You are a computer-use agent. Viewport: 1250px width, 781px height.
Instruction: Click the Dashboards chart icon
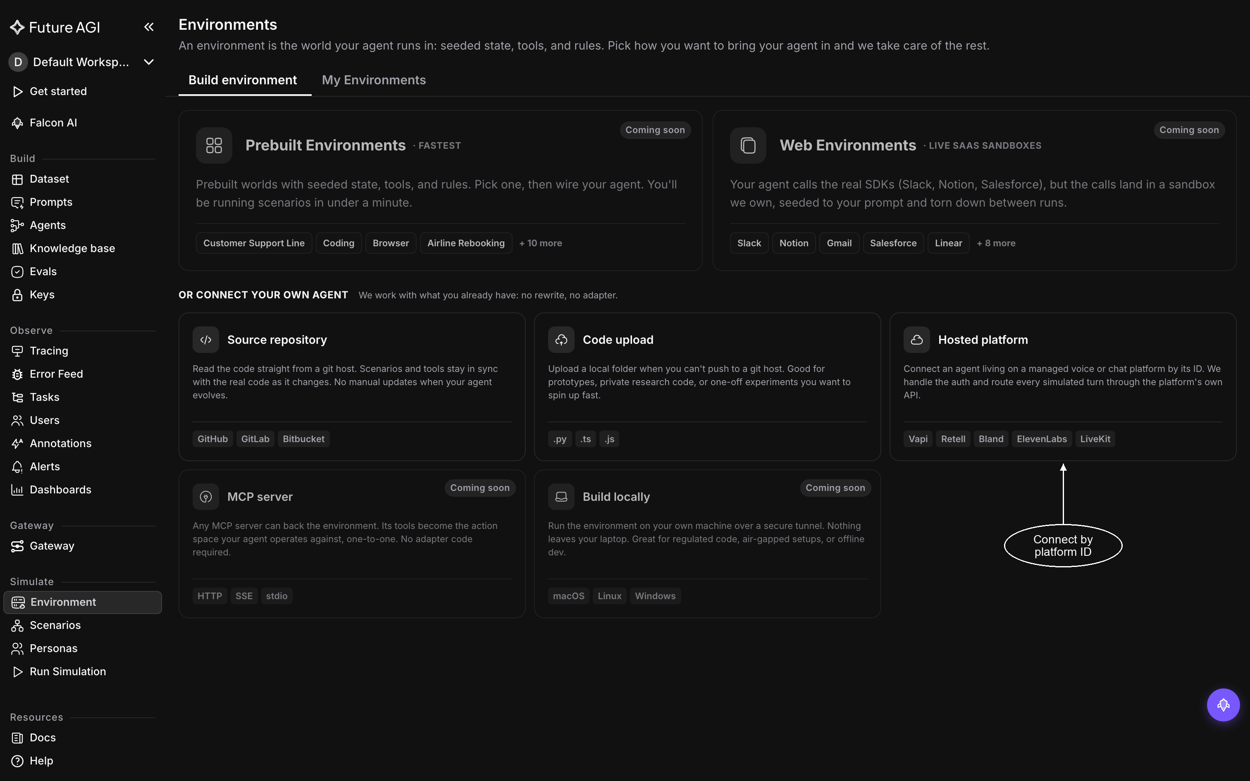coord(17,490)
